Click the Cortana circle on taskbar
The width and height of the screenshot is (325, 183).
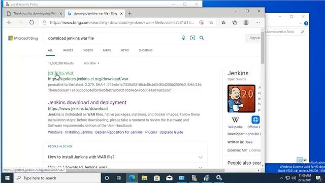107,178
